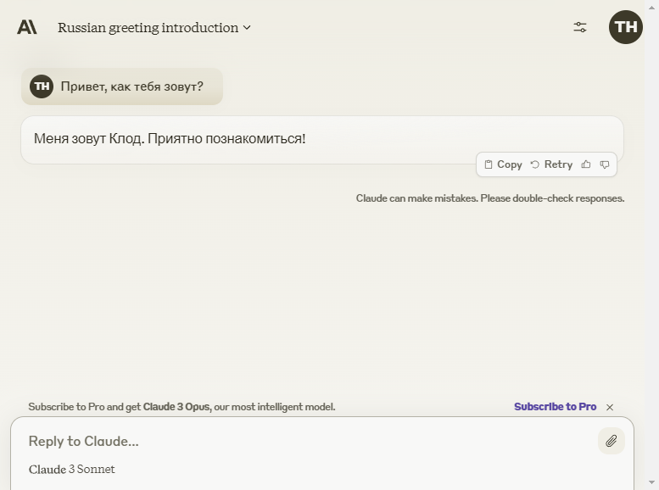659x490 pixels.
Task: Click the Anthropic logo icon
Action: click(x=27, y=27)
